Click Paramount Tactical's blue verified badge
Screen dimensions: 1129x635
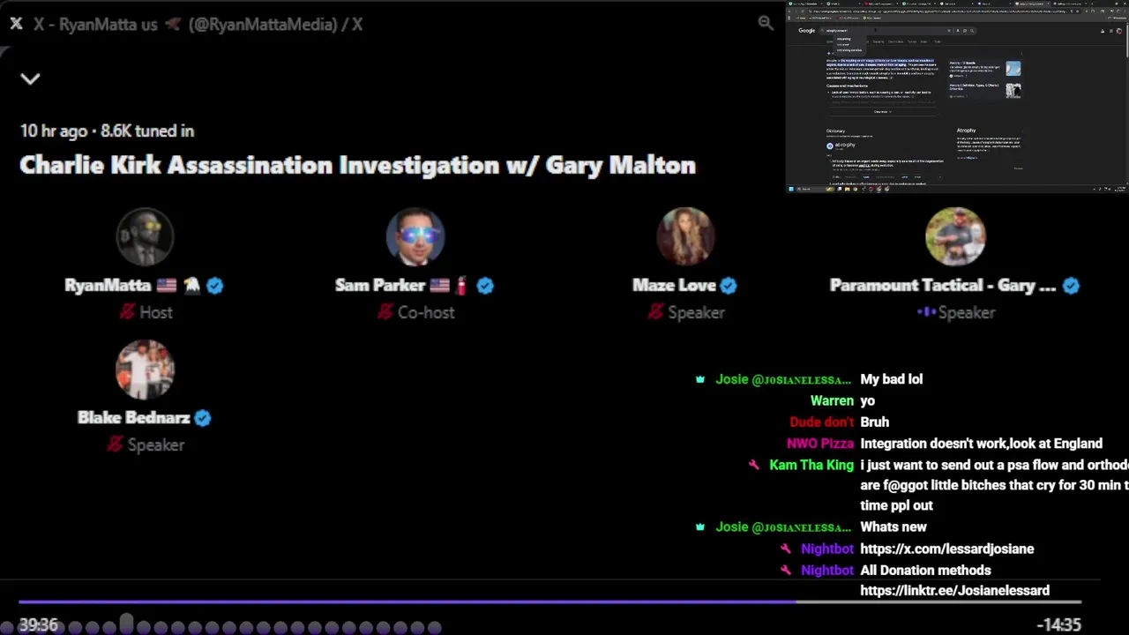tap(1071, 286)
